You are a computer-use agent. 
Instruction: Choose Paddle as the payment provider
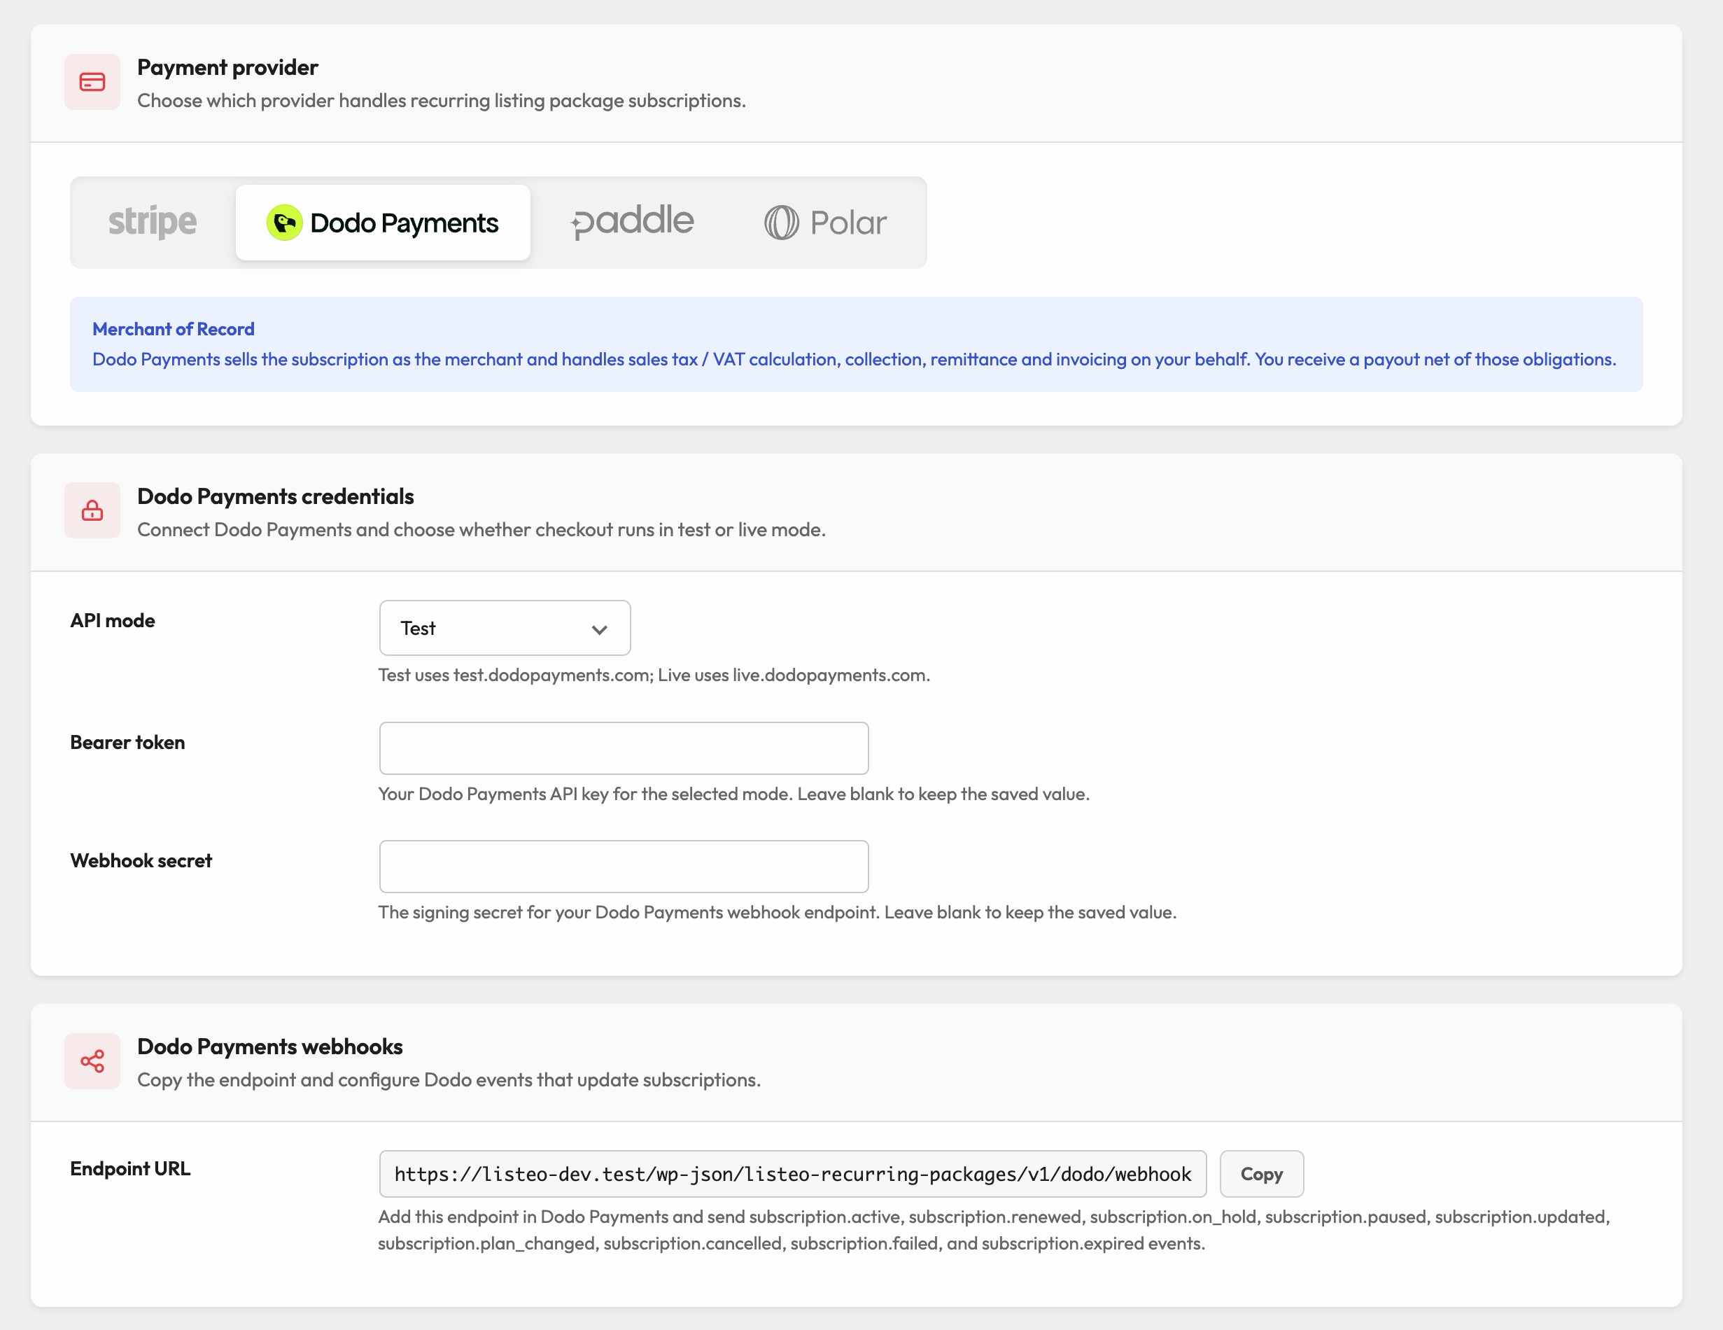point(633,223)
